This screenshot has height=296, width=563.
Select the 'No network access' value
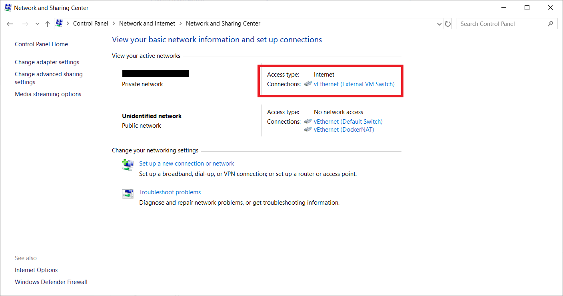[x=338, y=112]
